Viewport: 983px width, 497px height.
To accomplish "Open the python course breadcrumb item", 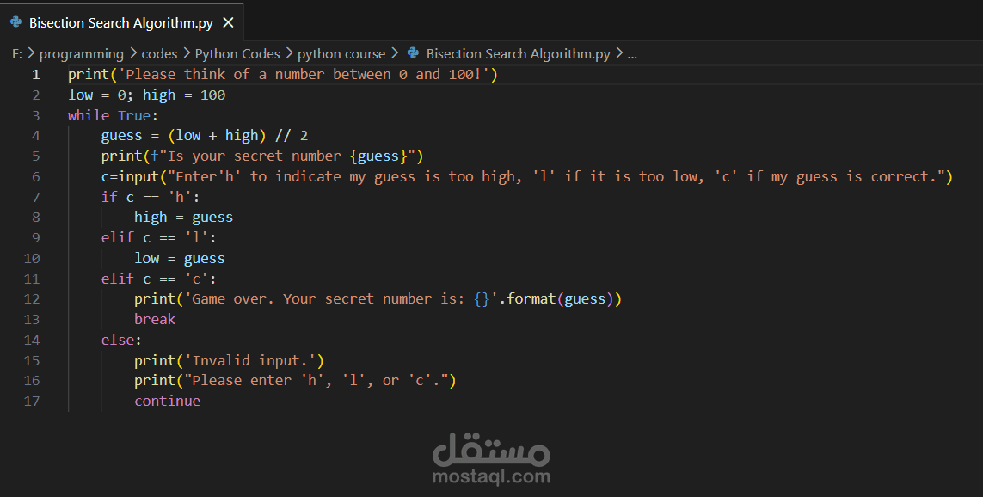I will pos(341,53).
